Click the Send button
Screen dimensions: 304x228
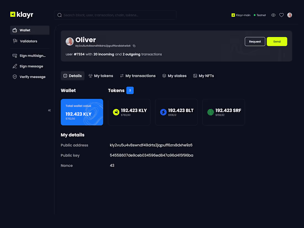277,41
